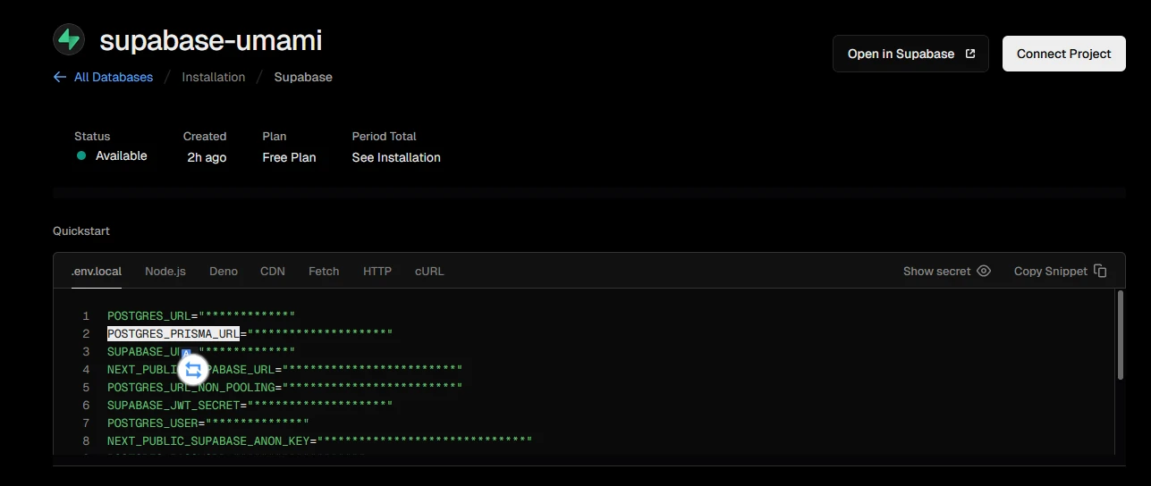Toggle Show secret to reveal values
This screenshot has width=1151, height=486.
937,271
